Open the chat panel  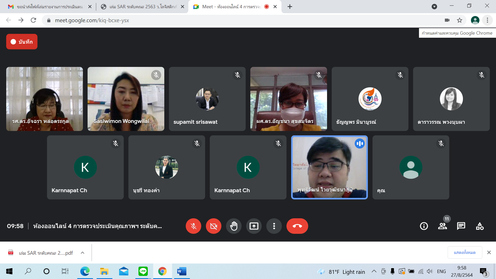(x=461, y=226)
